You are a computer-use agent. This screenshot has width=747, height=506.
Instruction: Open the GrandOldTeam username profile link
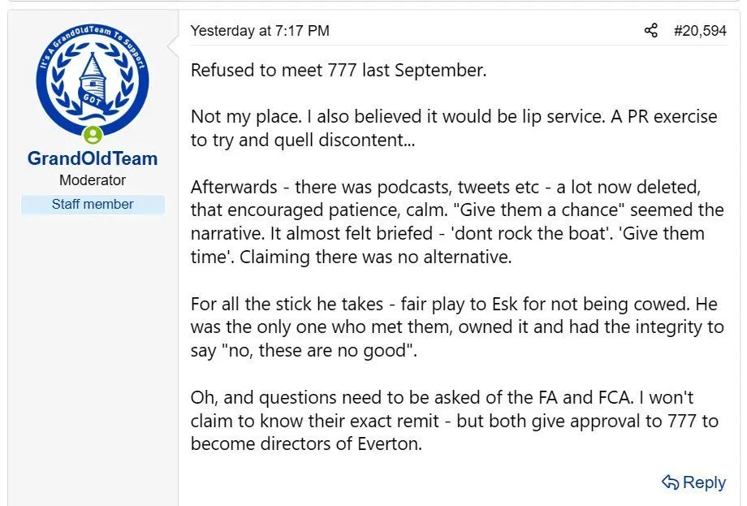point(93,158)
